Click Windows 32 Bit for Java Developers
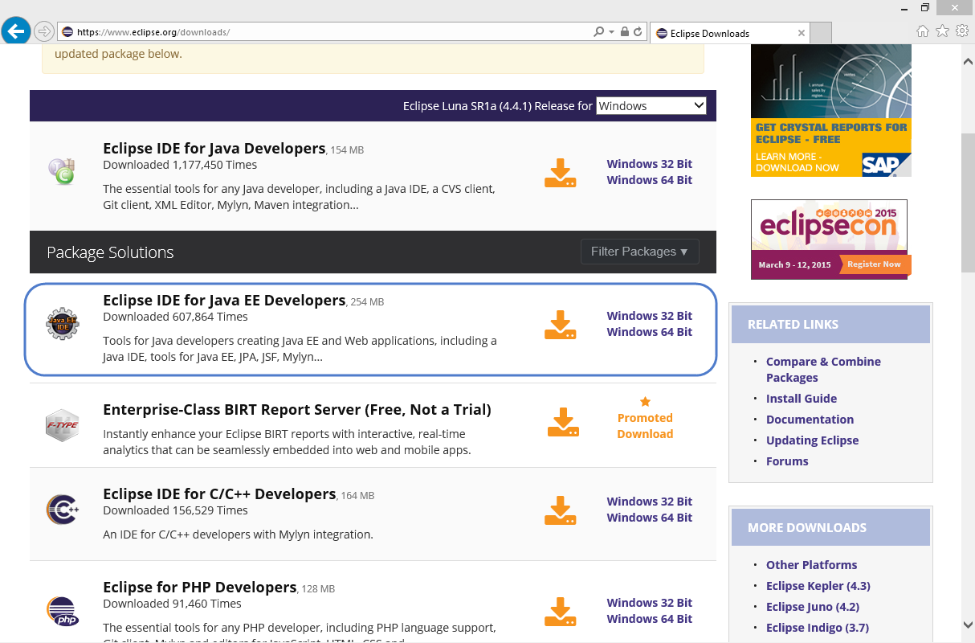This screenshot has height=643, width=975. (649, 164)
